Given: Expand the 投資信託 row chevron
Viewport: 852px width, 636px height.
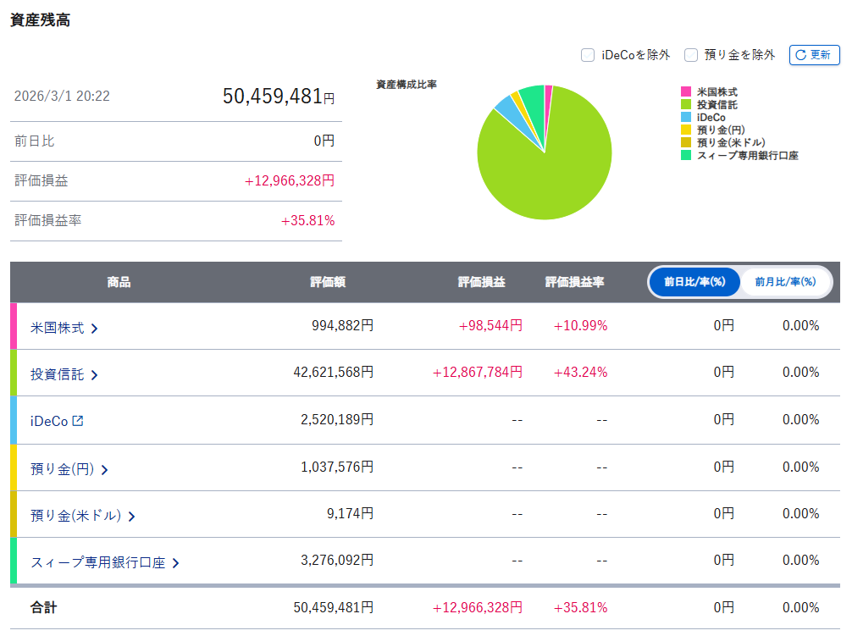Looking at the screenshot, I should pyautogui.click(x=94, y=374).
